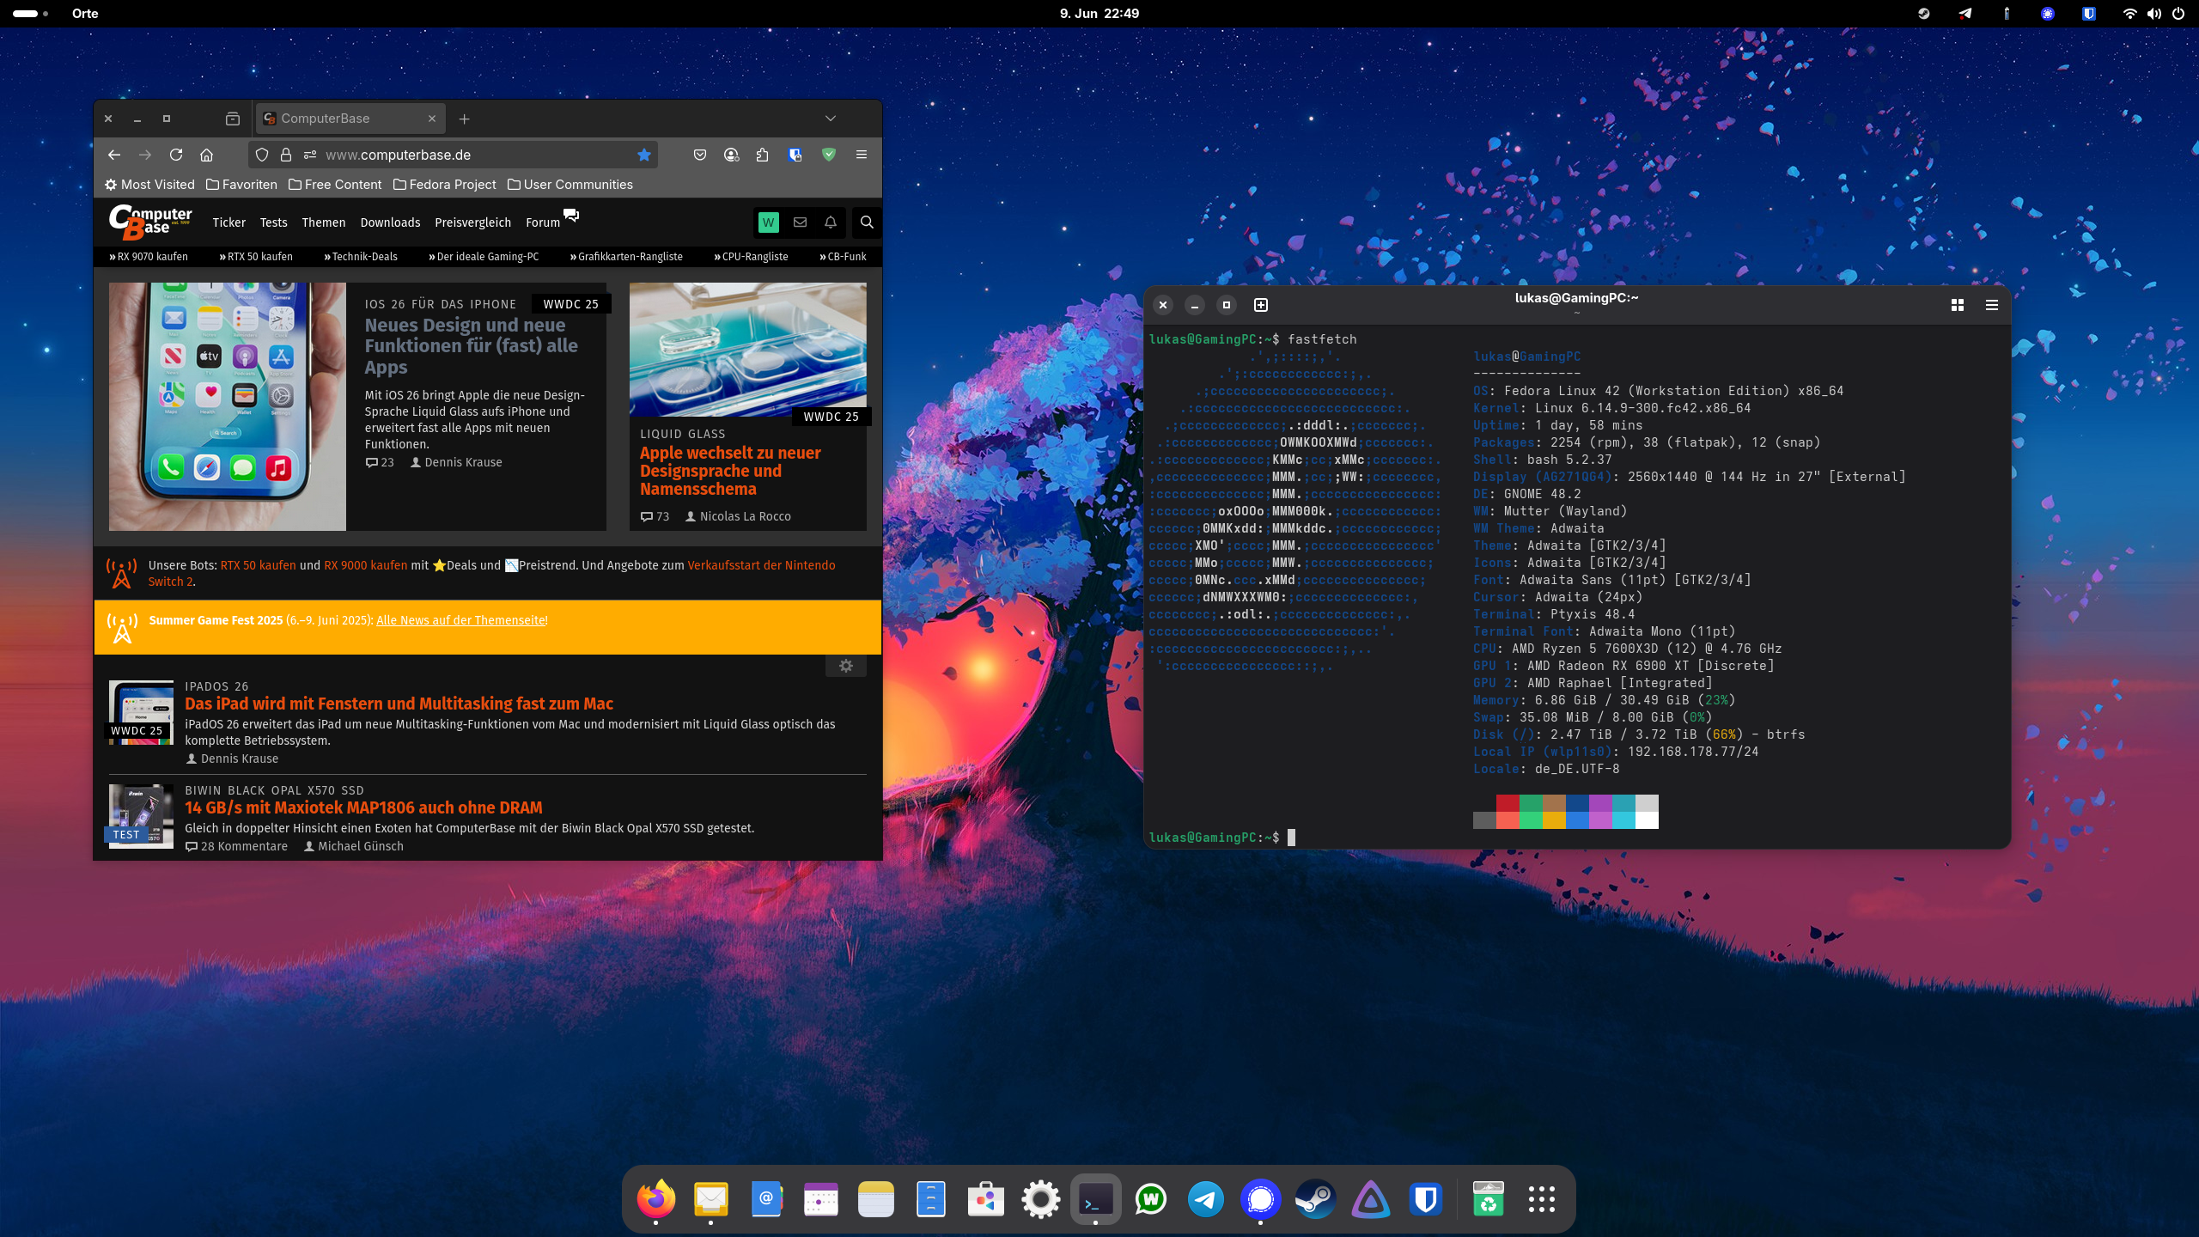Open new terminal tab button
Viewport: 2199px width, 1237px height.
[x=1261, y=305]
